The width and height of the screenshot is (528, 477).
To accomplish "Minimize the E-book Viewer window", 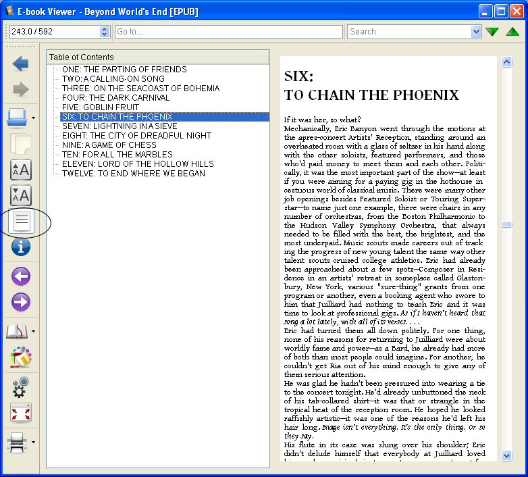I will coord(485,11).
